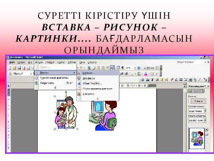Click the Чтение reading mode button
The width and height of the screenshot is (214, 161).
[149, 68]
